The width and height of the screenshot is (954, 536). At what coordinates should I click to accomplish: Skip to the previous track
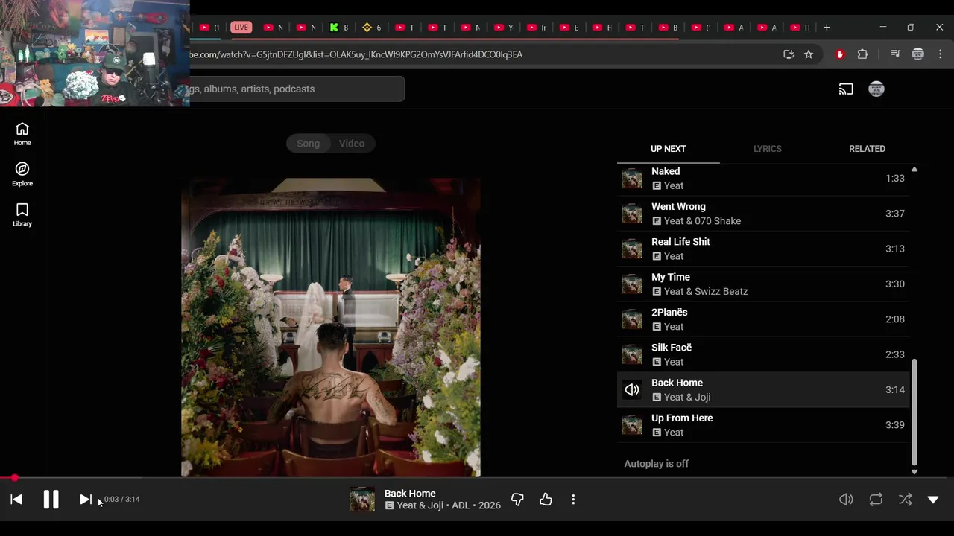16,500
